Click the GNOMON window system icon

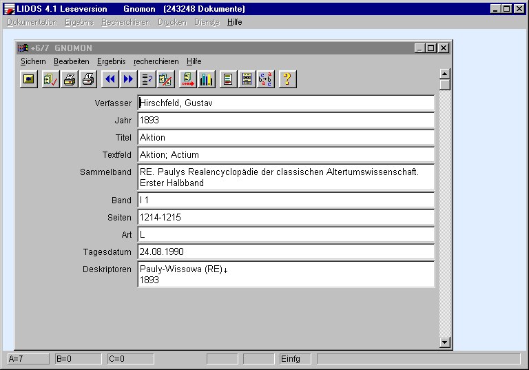(x=23, y=48)
